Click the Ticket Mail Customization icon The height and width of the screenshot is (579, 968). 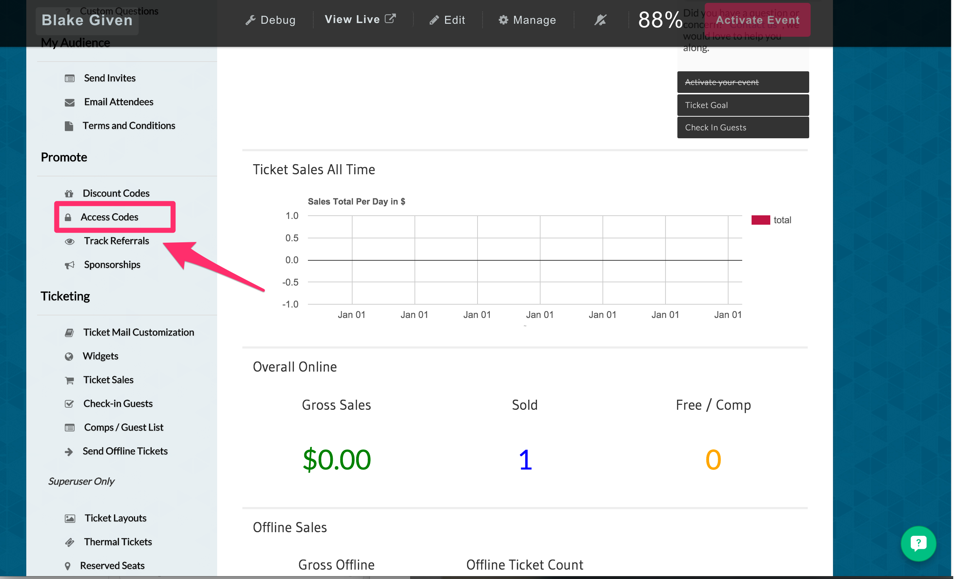(x=69, y=333)
